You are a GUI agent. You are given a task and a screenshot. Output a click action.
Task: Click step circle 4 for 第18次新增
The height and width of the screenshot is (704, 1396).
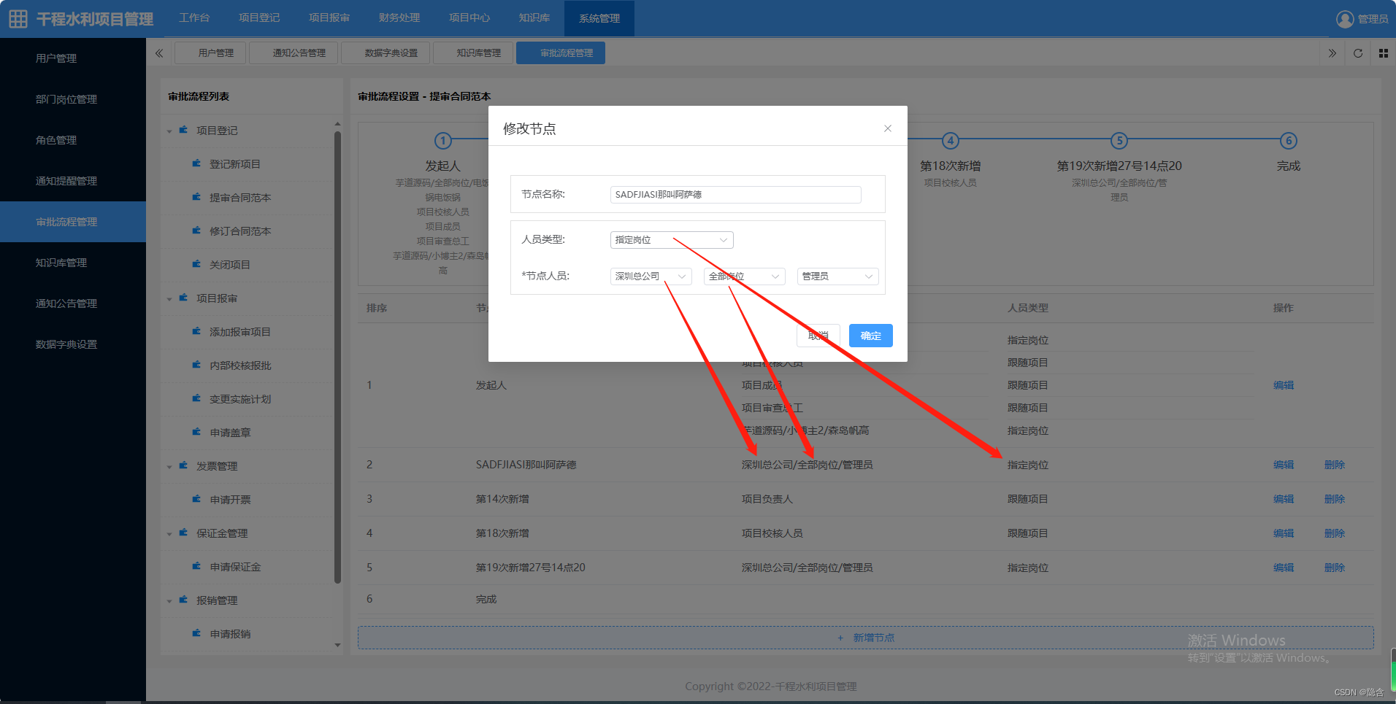[950, 141]
